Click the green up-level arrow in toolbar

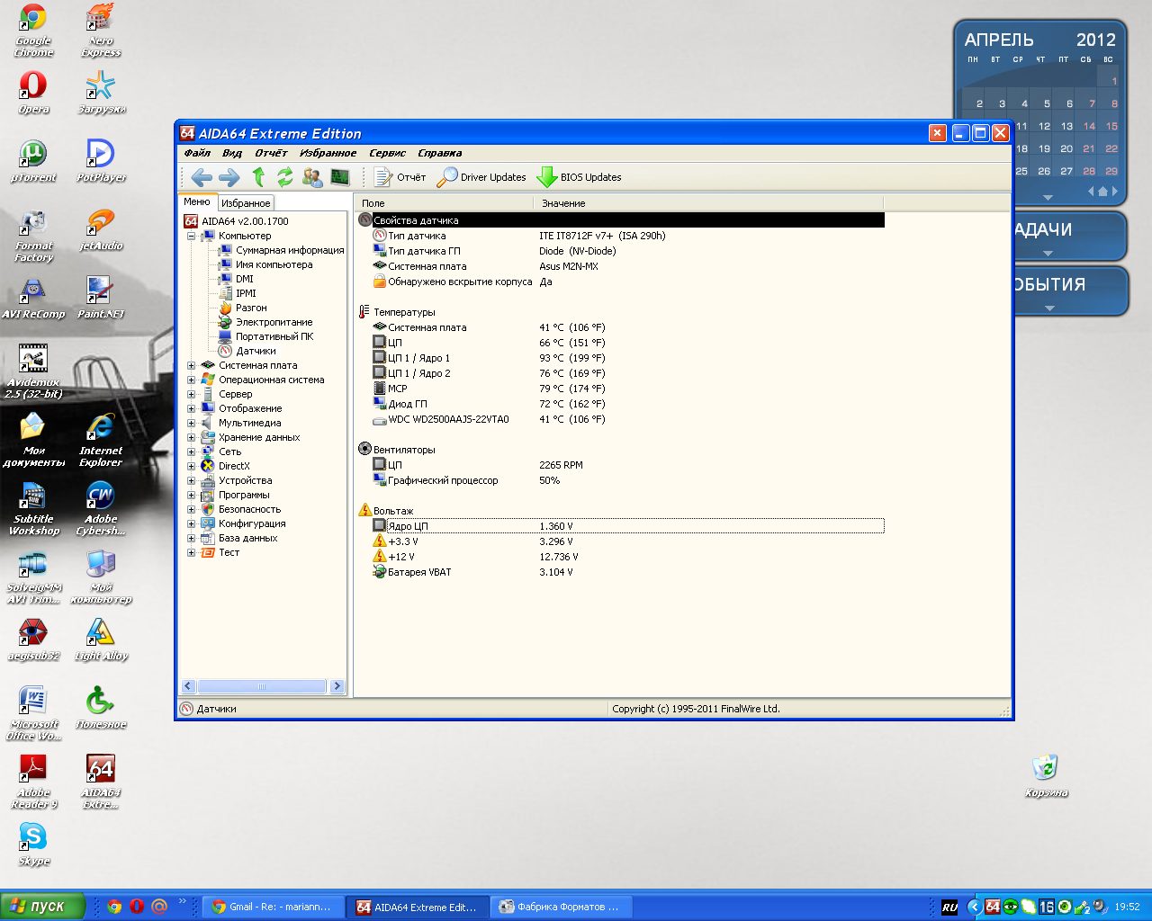pyautogui.click(x=258, y=177)
